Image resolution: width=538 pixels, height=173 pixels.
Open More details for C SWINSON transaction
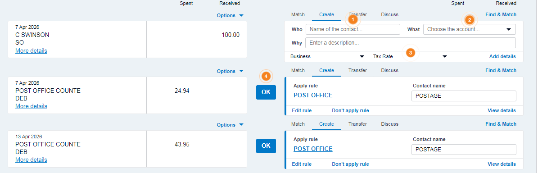tap(31, 51)
